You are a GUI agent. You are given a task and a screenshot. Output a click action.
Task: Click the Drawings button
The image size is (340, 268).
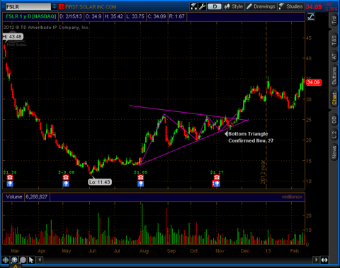coord(261,6)
